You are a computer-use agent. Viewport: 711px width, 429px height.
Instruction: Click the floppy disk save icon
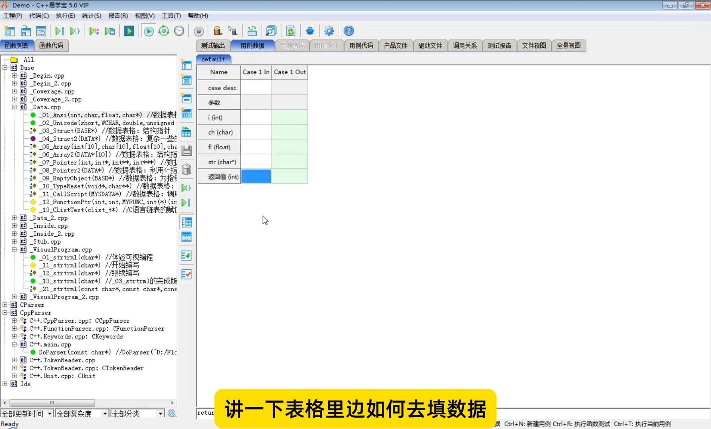(186, 151)
